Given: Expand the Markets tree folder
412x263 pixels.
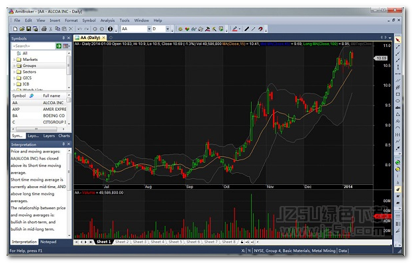Looking at the screenshot, I should [x=14, y=60].
